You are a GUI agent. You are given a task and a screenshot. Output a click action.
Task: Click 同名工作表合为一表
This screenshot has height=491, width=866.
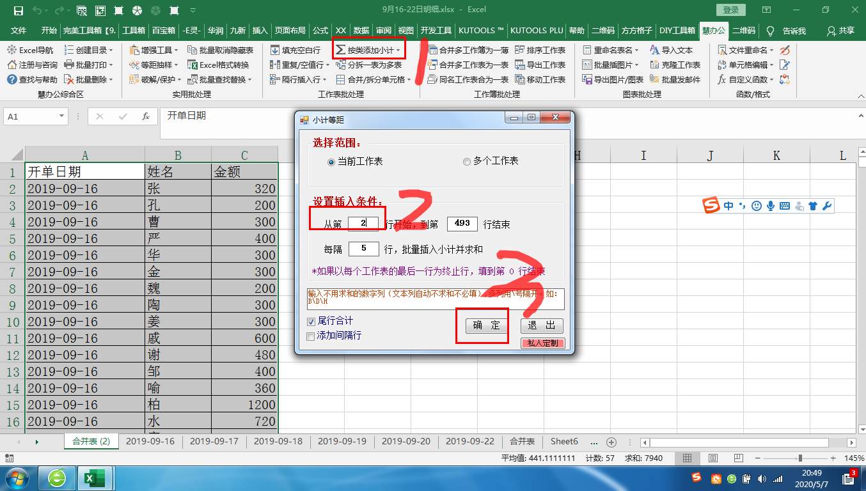click(468, 79)
